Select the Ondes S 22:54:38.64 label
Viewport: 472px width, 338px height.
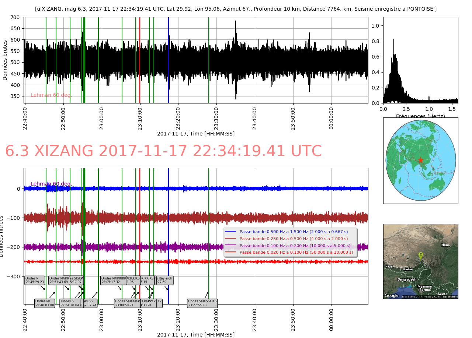[x=70, y=303]
